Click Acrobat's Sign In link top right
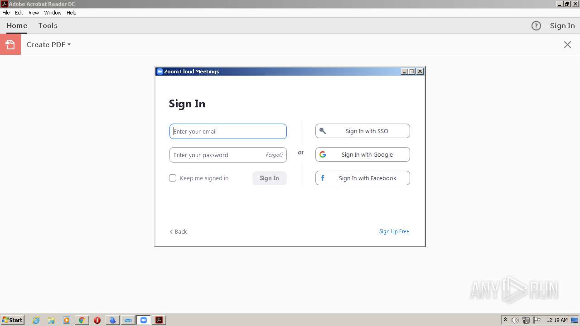The height and width of the screenshot is (326, 580). click(562, 26)
